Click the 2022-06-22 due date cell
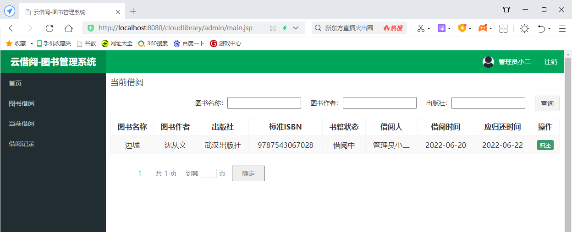 pyautogui.click(x=502, y=145)
